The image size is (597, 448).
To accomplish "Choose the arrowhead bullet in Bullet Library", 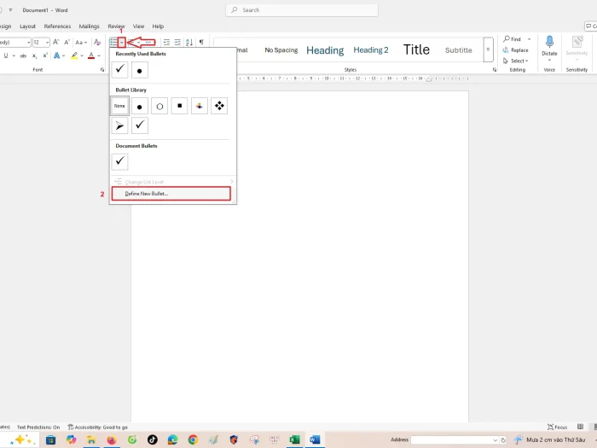I will (x=120, y=125).
